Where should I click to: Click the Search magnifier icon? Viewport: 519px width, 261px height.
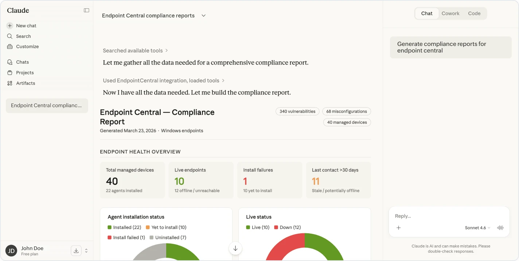10,36
